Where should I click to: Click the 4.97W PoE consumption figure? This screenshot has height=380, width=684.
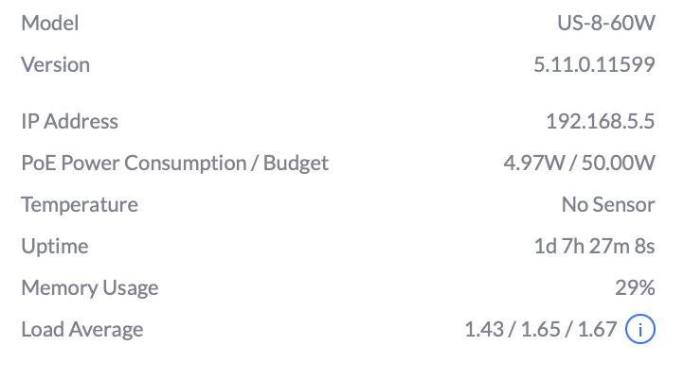click(533, 163)
